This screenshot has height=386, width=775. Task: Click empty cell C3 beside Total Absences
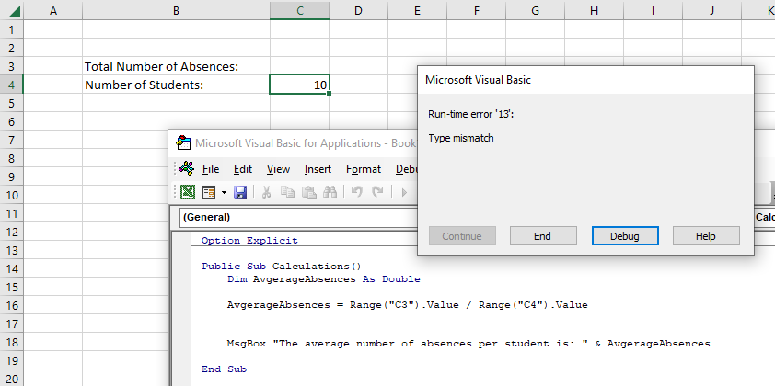coord(299,66)
